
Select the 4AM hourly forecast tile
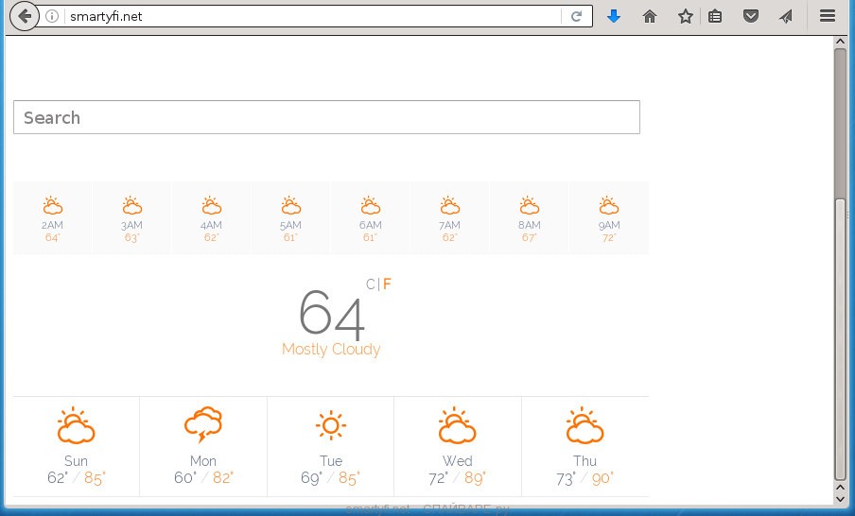click(x=212, y=218)
